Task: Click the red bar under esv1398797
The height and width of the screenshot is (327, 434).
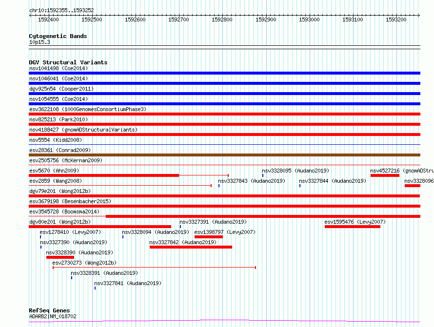Action: coord(209,237)
